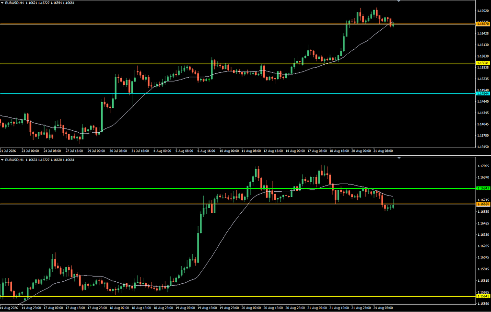Select the green 1.16843 price label in H1
This screenshot has width=491, height=312.
[x=482, y=188]
